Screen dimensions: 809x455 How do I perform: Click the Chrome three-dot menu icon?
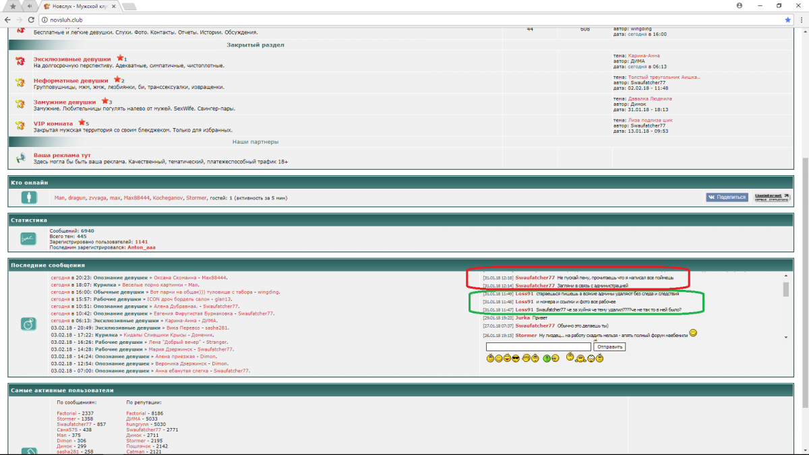(801, 20)
